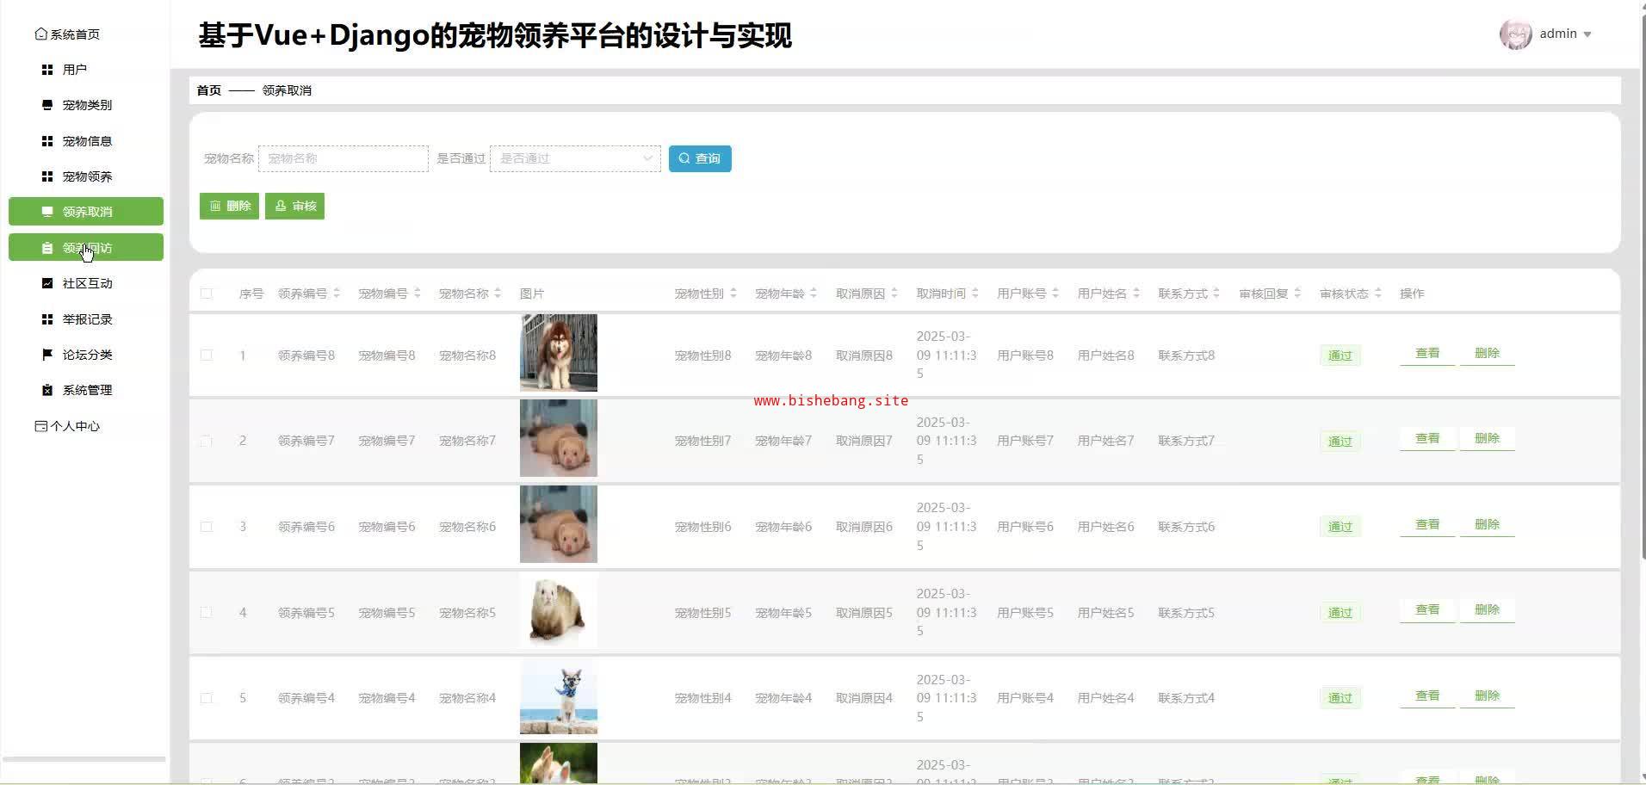Click the 系统管理 sidebar icon
This screenshot has height=785, width=1646.
coord(47,390)
